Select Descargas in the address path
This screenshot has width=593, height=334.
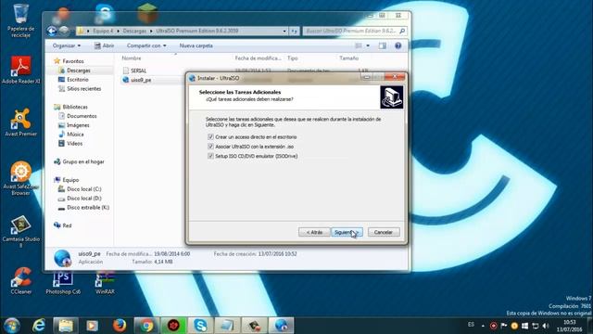tap(134, 31)
